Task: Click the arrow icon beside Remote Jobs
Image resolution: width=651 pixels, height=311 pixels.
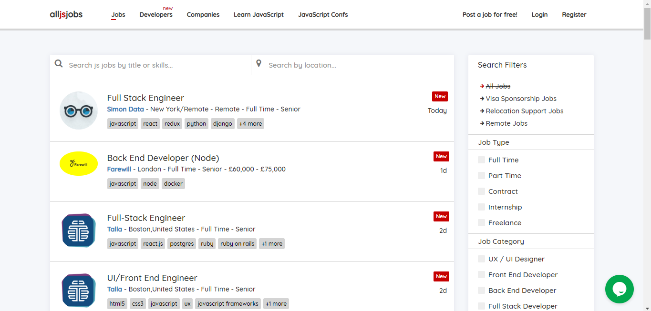Action: tap(482, 123)
